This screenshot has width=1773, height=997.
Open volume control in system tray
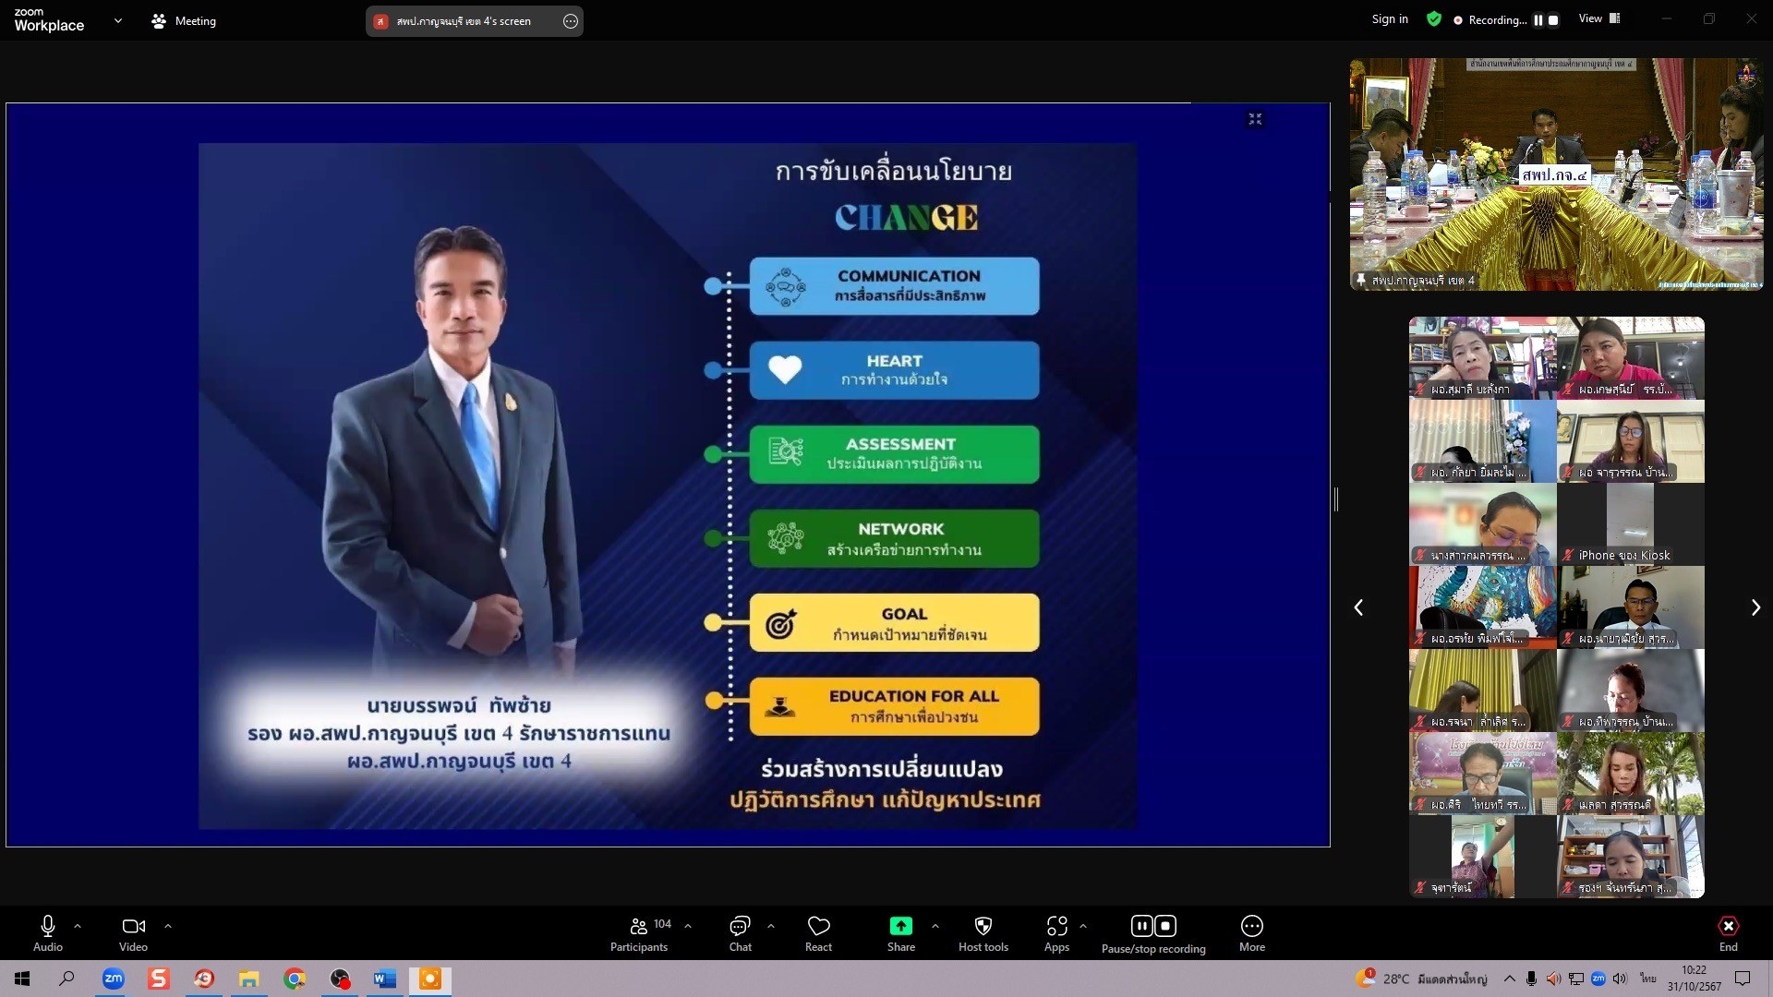click(1620, 979)
